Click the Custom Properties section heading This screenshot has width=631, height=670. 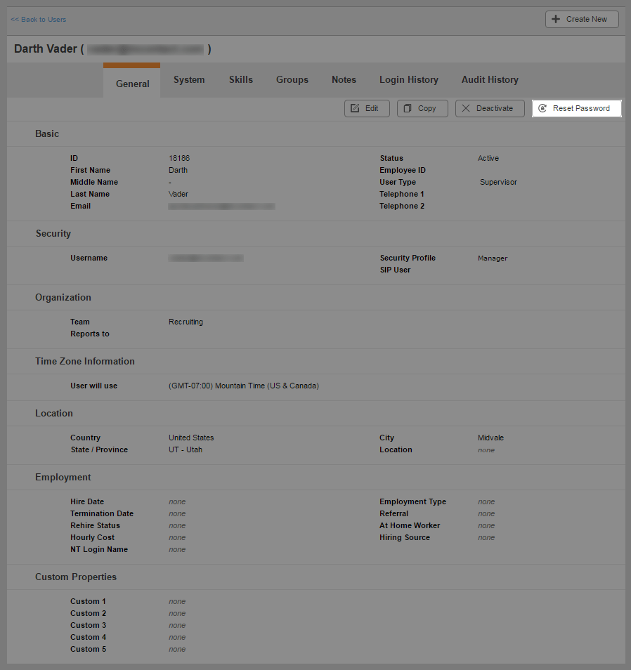point(76,577)
